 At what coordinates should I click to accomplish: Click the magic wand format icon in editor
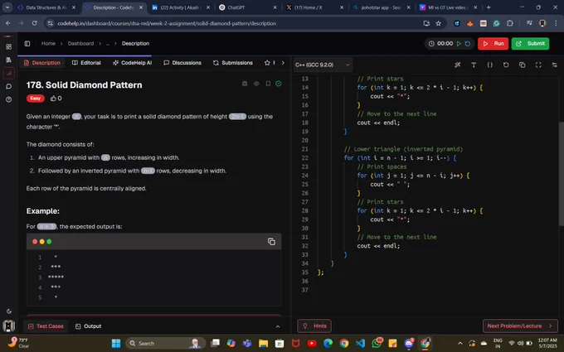[x=458, y=65]
